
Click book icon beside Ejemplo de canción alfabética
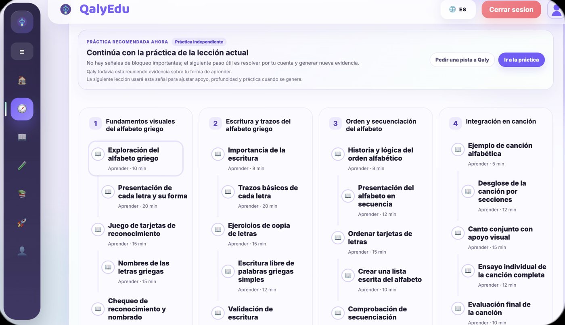tap(458, 149)
